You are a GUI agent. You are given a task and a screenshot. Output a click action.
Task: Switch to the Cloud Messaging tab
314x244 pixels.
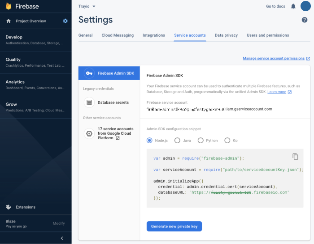click(x=118, y=35)
